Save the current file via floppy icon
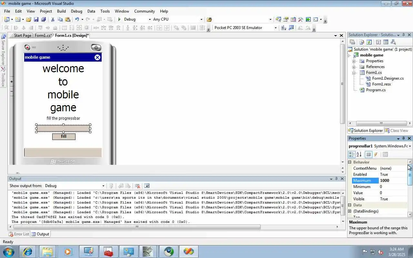The width and height of the screenshot is (413, 258). pos(36,19)
